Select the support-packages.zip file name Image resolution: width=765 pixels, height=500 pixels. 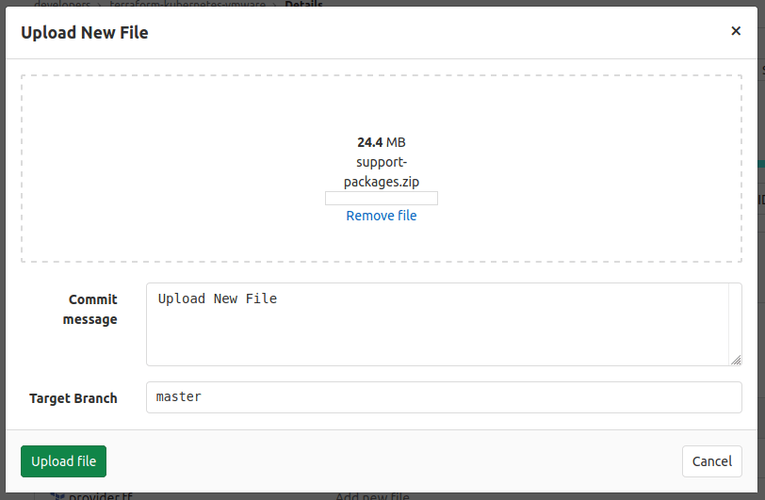(381, 171)
